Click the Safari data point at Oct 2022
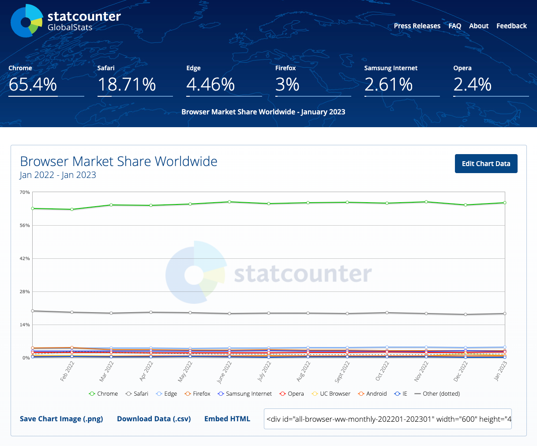 tap(387, 313)
